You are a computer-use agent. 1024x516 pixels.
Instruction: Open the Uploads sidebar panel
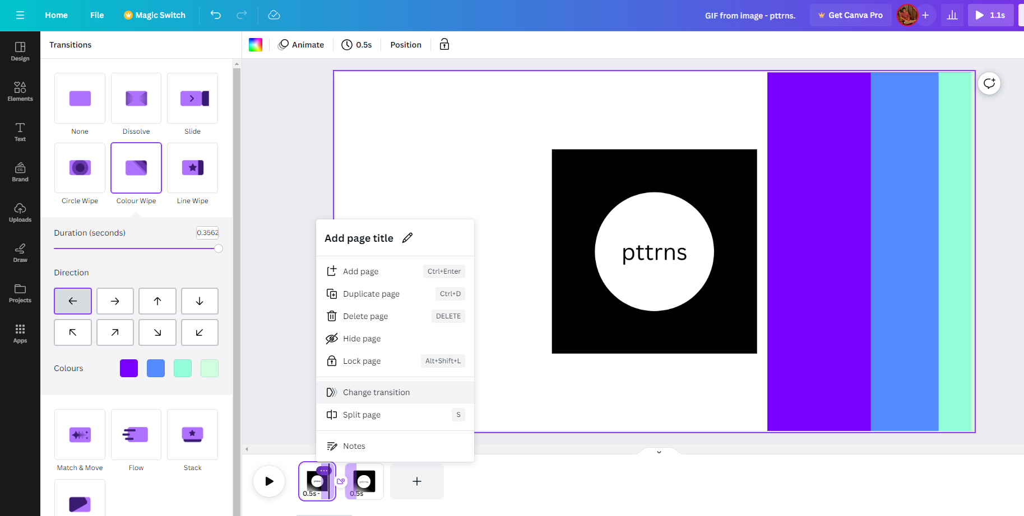[x=20, y=213]
